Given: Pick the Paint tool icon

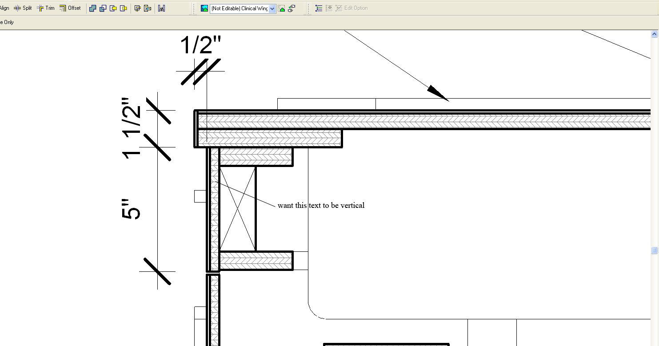Looking at the screenshot, I should pos(148,8).
